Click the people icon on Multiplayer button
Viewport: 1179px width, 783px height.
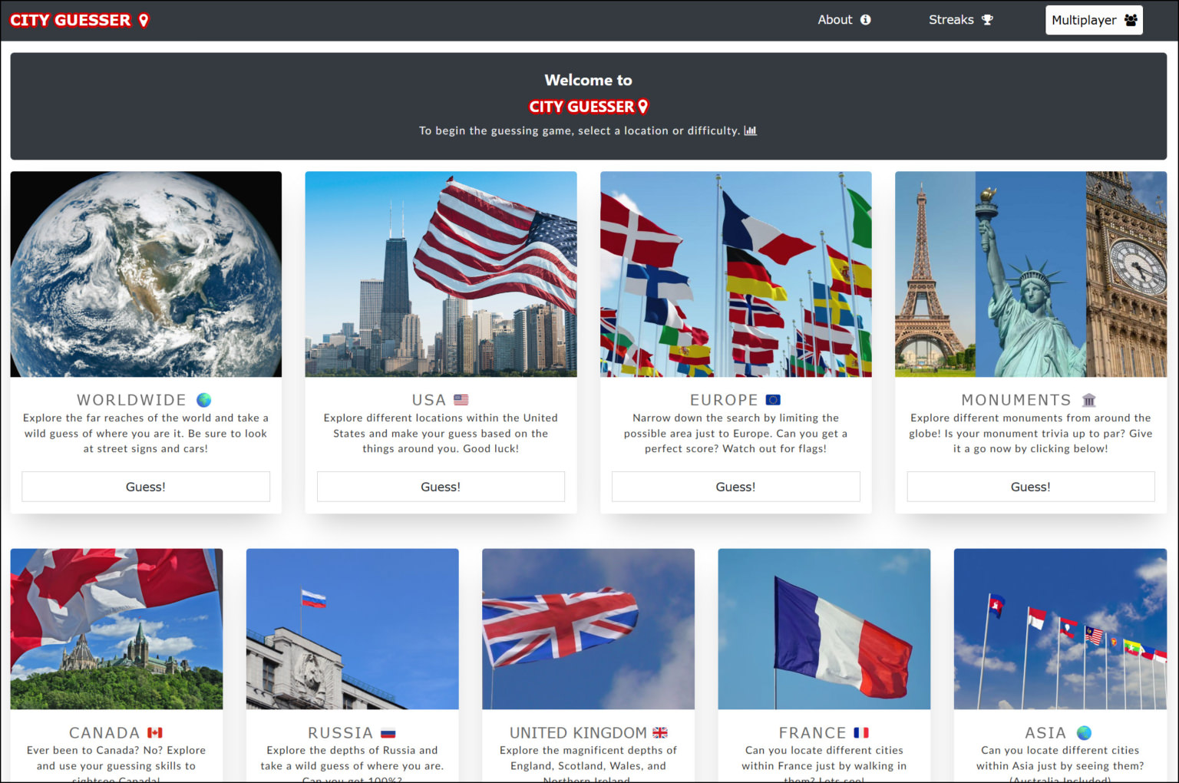click(1128, 20)
